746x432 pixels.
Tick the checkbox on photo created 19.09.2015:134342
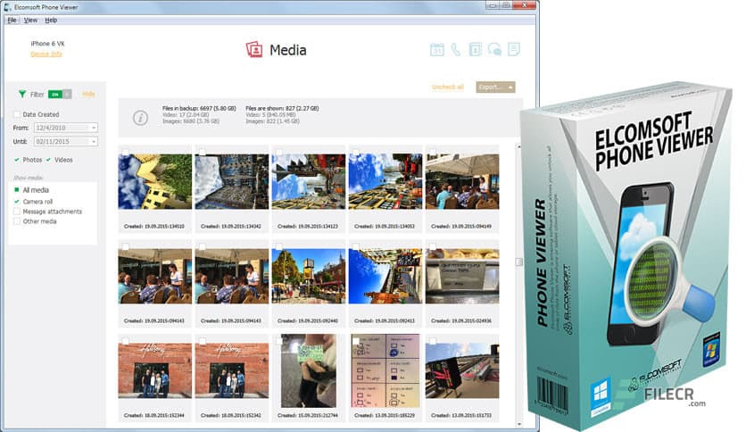pyautogui.click(x=203, y=153)
